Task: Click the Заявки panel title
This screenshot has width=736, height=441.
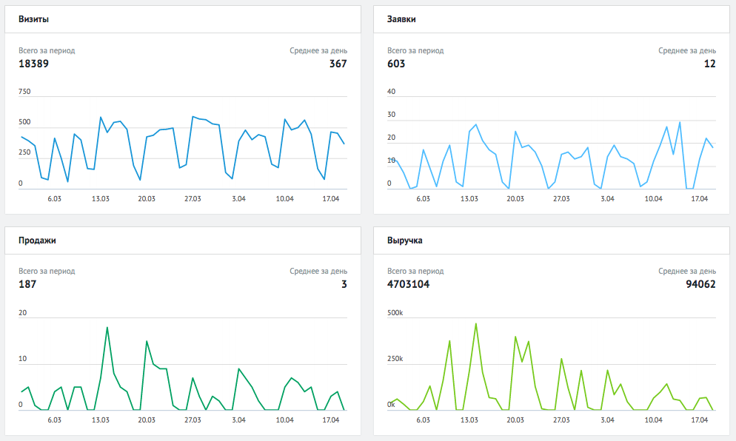Action: [401, 19]
